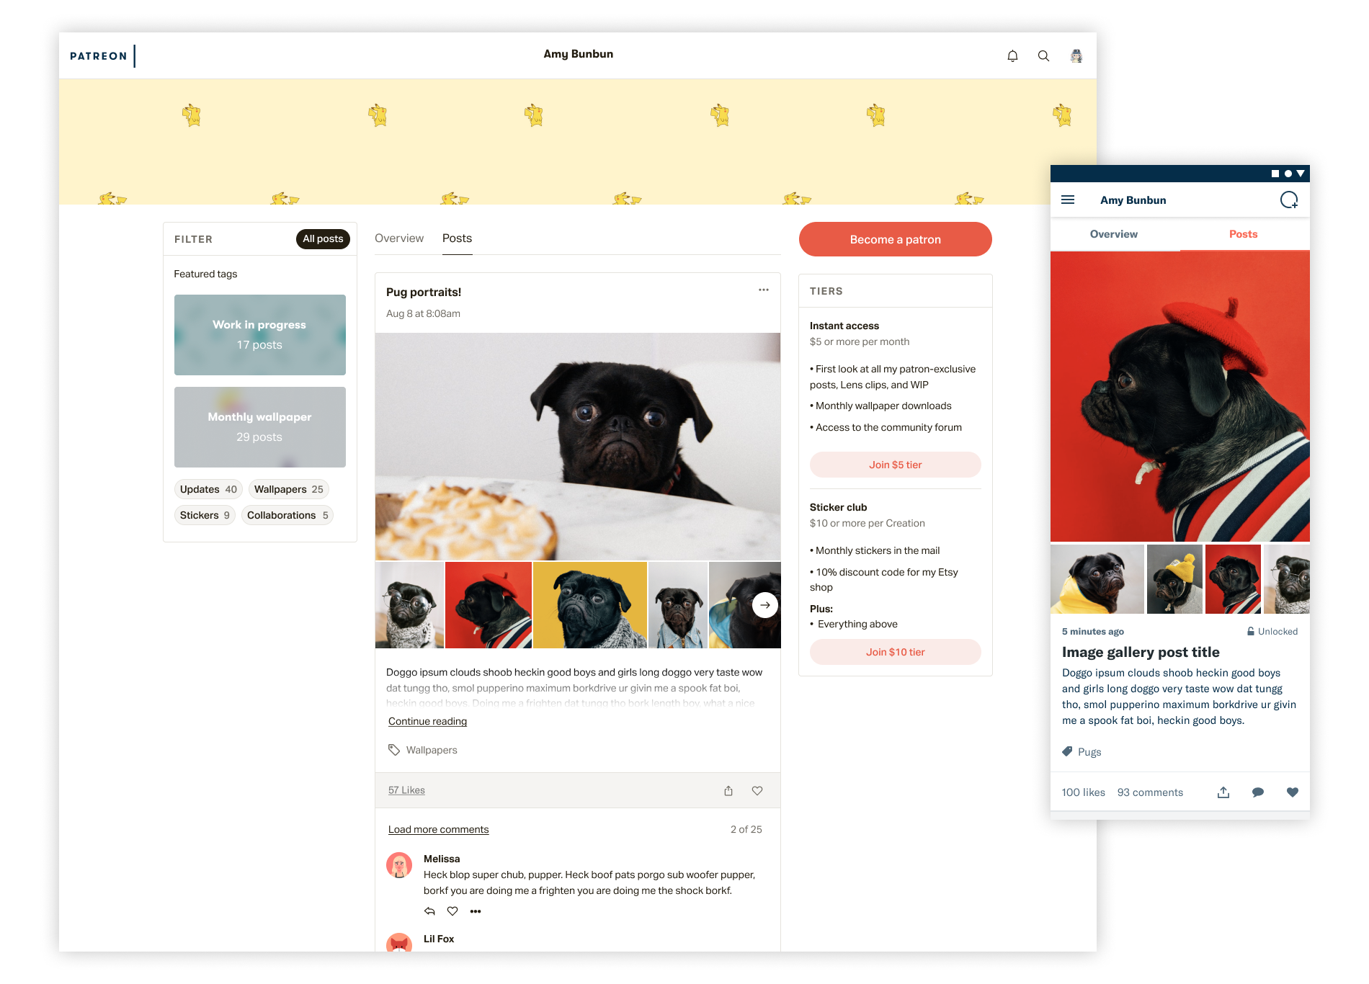
Task: Click the Join $5 tier button
Action: click(896, 465)
